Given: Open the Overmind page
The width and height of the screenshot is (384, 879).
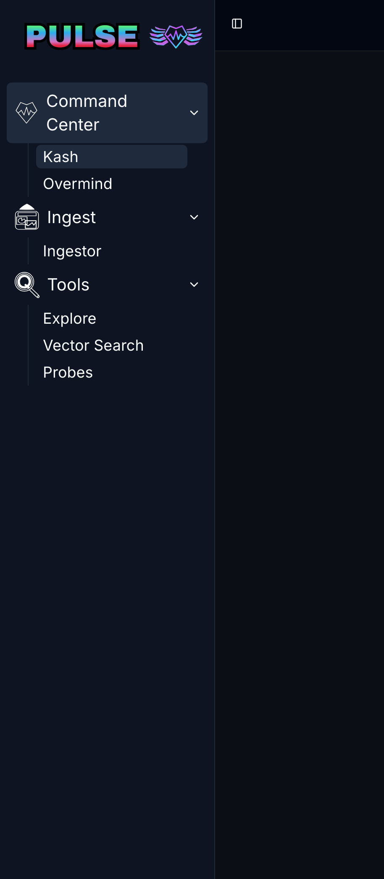Looking at the screenshot, I should (78, 184).
